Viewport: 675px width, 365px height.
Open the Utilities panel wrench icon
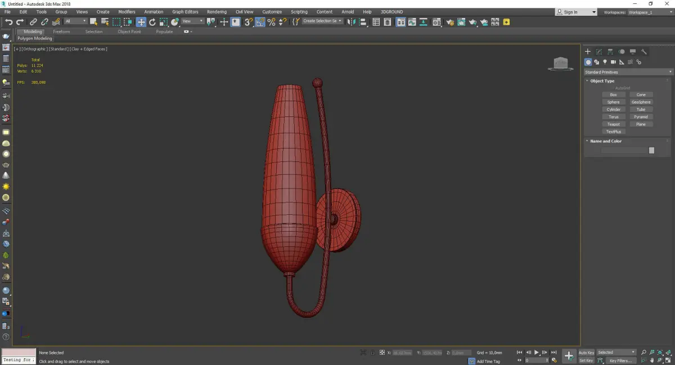point(644,52)
